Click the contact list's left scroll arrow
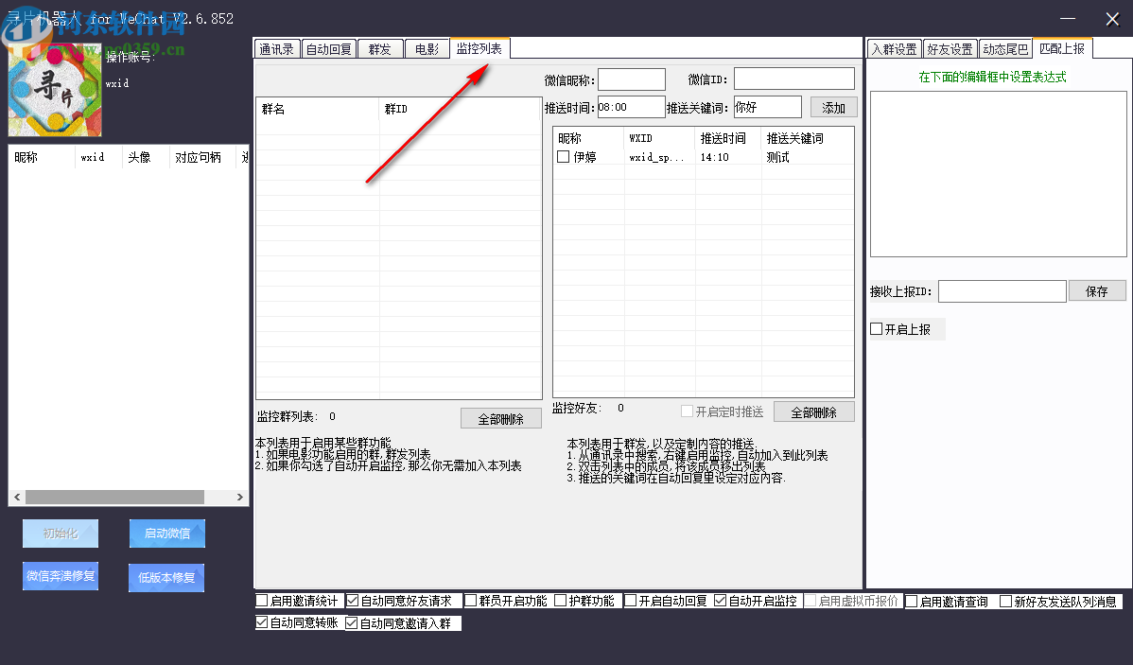This screenshot has height=665, width=1133. pos(17,498)
